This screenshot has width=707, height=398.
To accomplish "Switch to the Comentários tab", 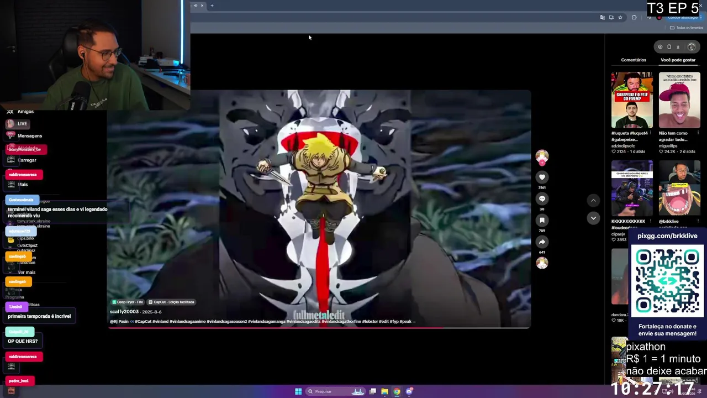I will click(x=634, y=60).
